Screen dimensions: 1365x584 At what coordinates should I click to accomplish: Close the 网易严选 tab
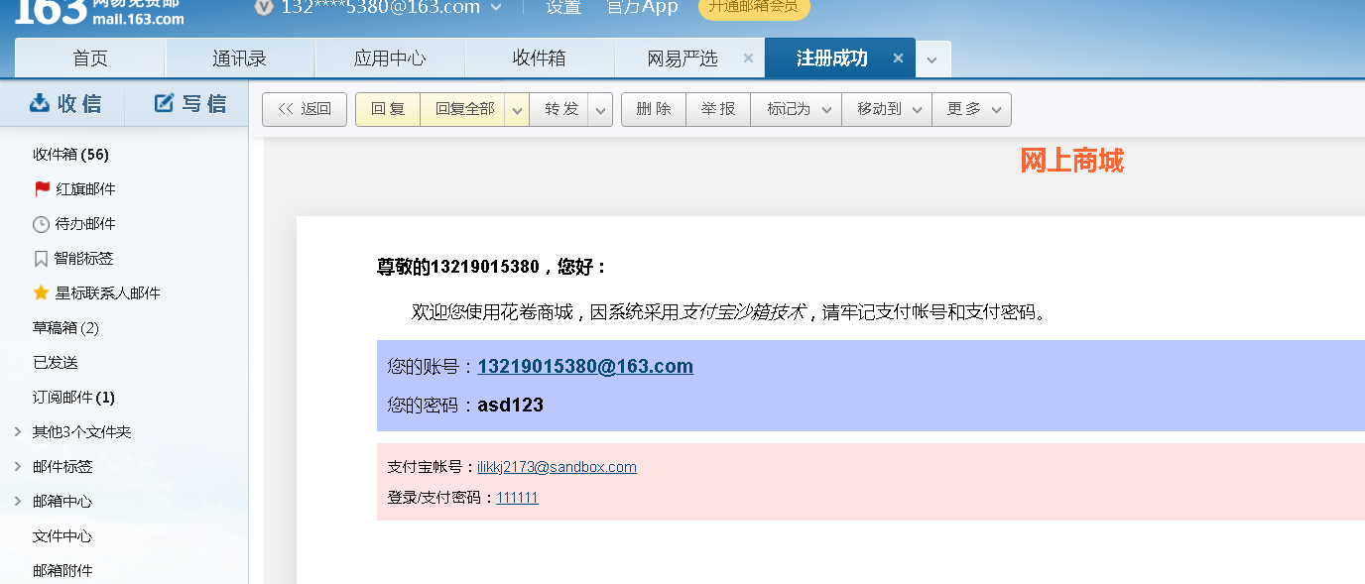[x=748, y=58]
